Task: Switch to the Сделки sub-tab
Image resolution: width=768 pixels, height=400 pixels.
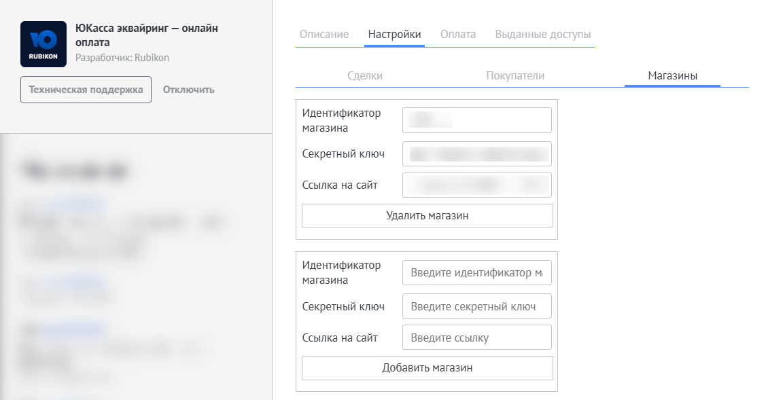Action: (x=365, y=76)
